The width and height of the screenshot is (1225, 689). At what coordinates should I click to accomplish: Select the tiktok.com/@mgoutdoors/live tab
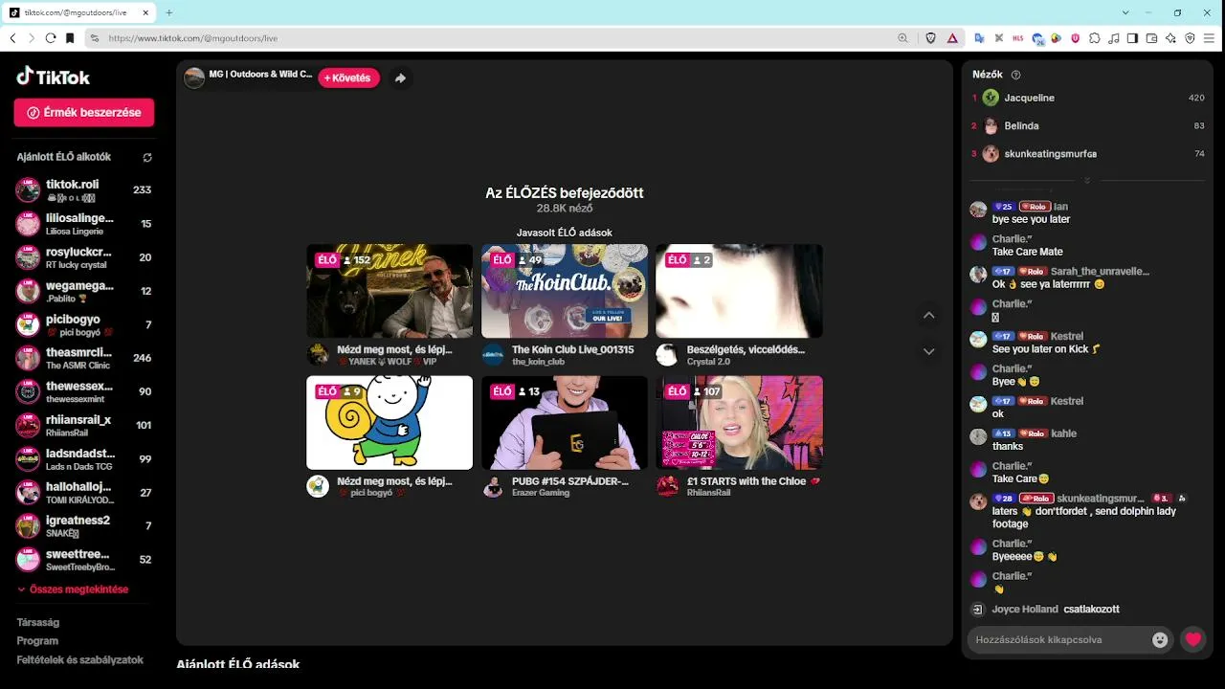(x=79, y=12)
